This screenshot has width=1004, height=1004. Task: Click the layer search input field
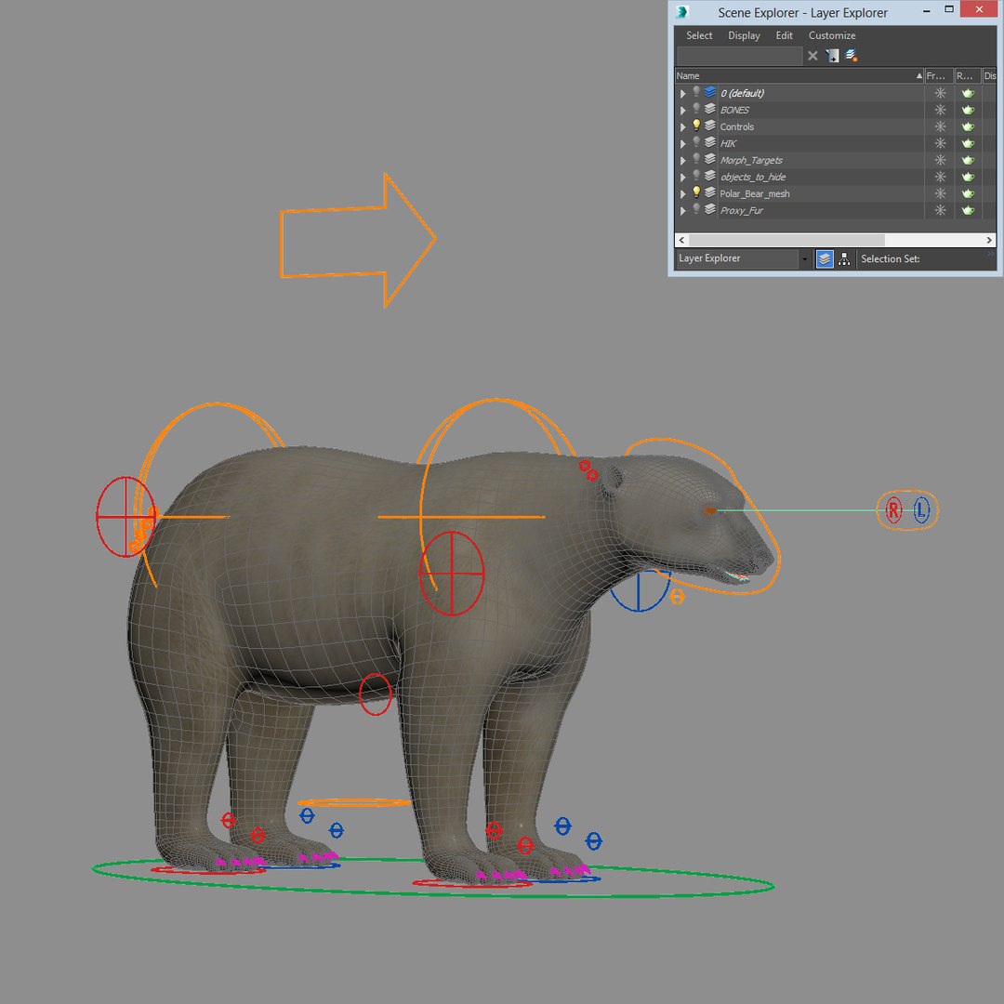click(x=739, y=56)
